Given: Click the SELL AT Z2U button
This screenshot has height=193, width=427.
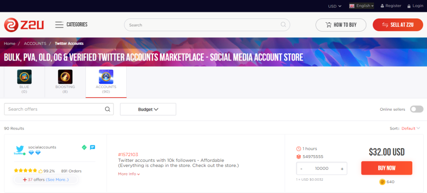Looking at the screenshot, I should [398, 25].
